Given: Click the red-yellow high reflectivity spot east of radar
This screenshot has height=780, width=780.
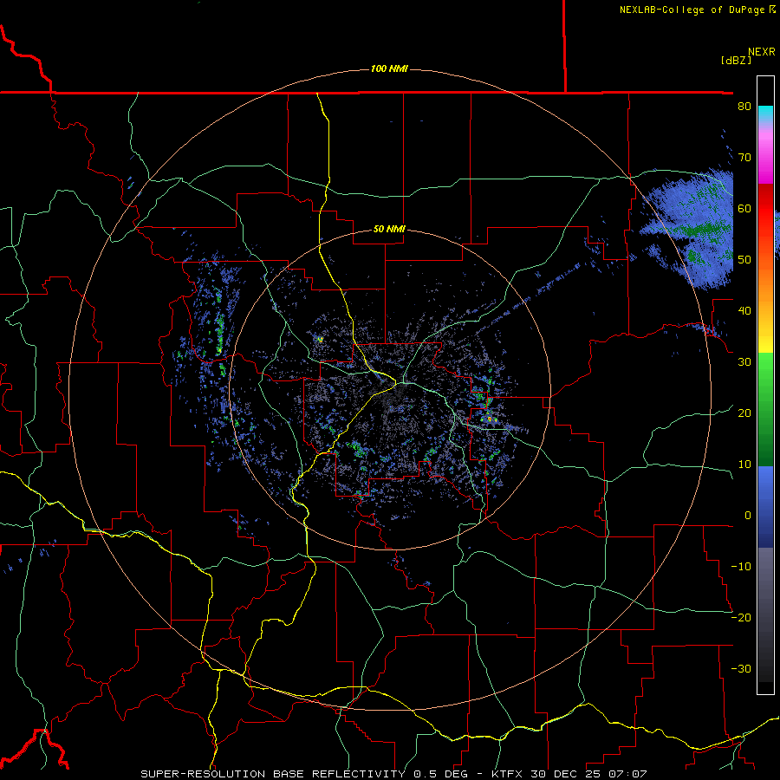Looking at the screenshot, I should (490, 419).
